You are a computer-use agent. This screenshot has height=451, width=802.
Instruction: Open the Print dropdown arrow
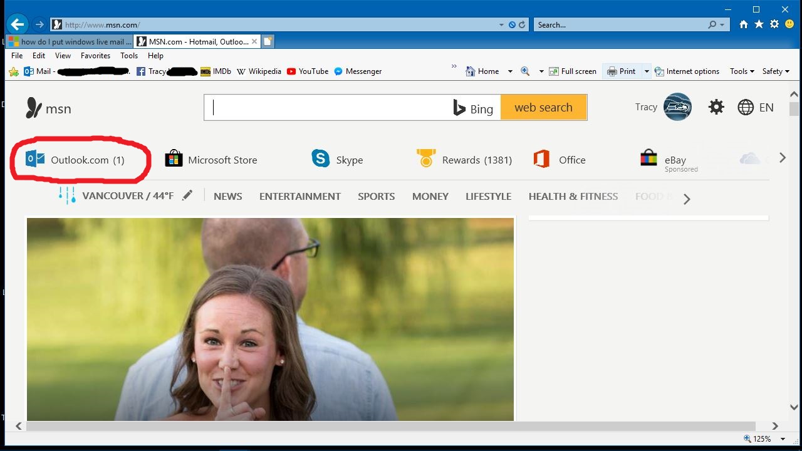647,71
